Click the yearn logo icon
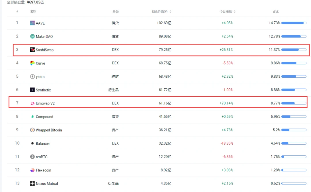 coord(32,77)
